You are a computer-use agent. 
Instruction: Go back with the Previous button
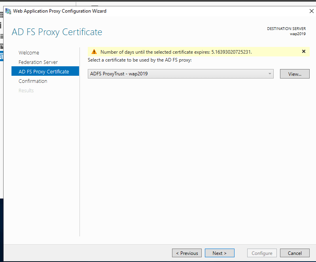tap(187, 253)
